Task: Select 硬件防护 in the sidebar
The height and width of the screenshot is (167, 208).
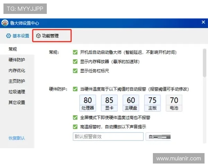Action: [17, 60]
